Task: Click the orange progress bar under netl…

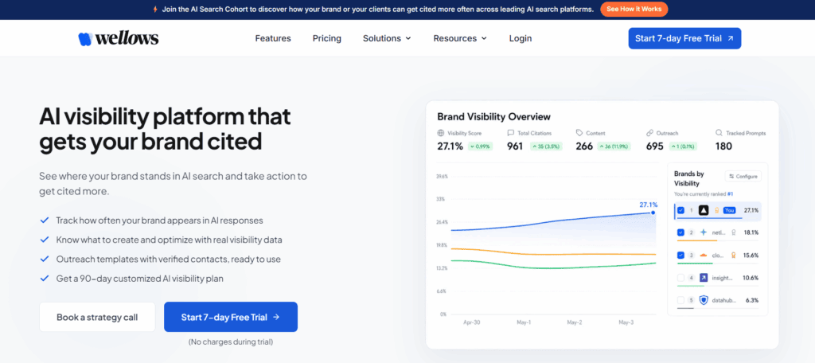Action: 697,240
